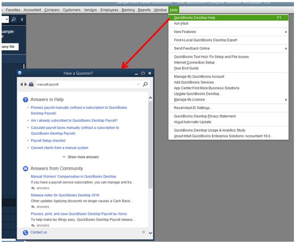Open 'Calculate payroll taxes manually' link
This screenshot has height=245, width=296.
point(75,131)
